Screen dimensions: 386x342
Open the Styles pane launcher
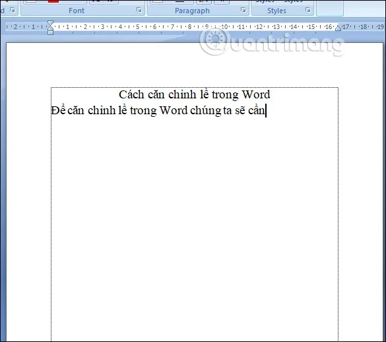pyautogui.click(x=307, y=10)
